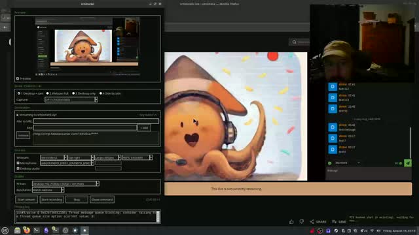
Task: Open Firefox from the taskbar
Action: coord(26,230)
